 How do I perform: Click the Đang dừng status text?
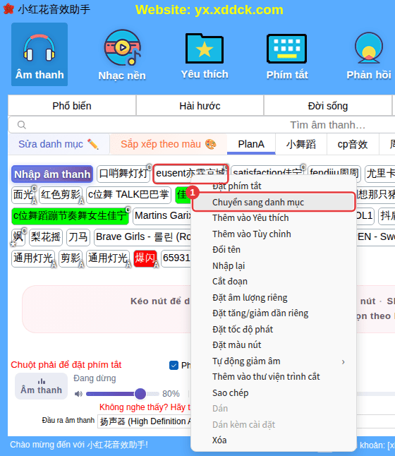(95, 378)
